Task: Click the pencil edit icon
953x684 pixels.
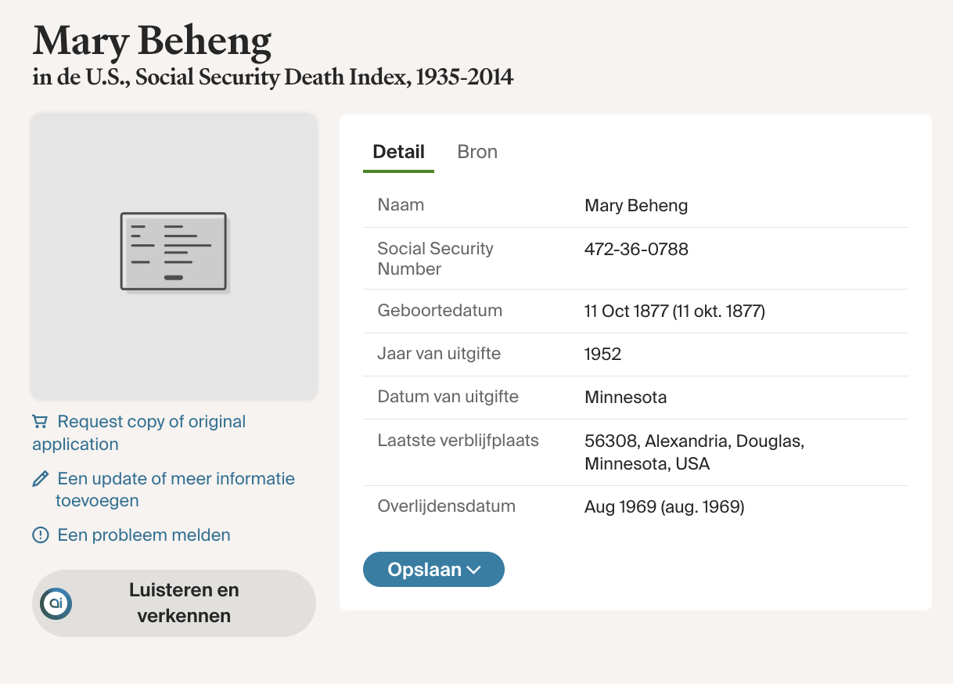Action: 40,479
